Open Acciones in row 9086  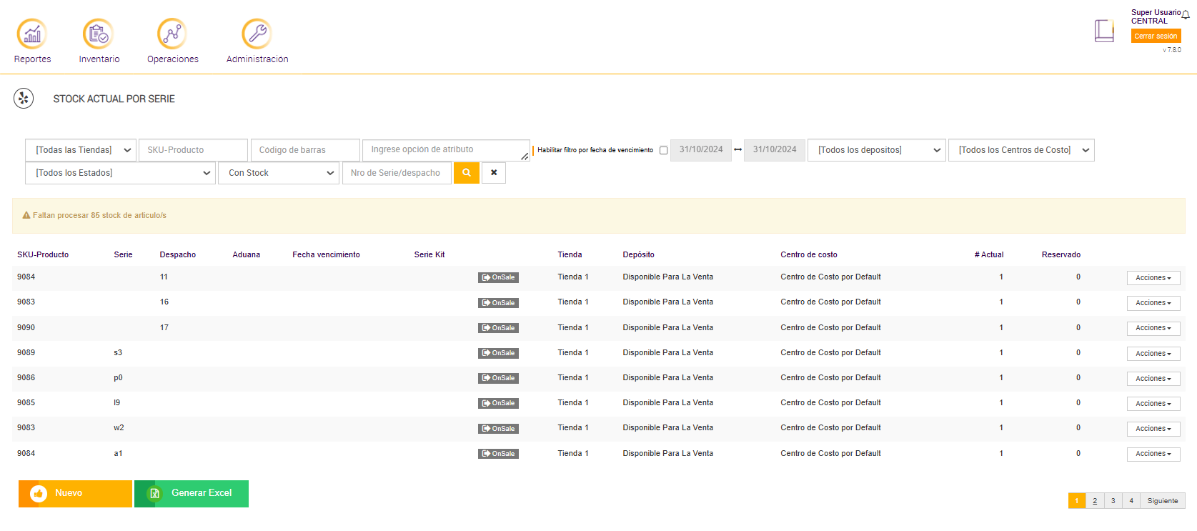1153,379
